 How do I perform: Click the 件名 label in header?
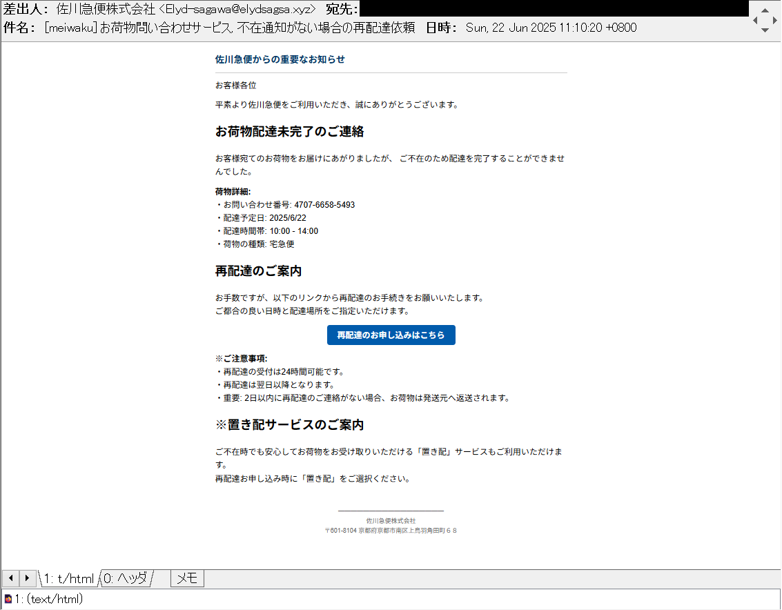click(19, 28)
